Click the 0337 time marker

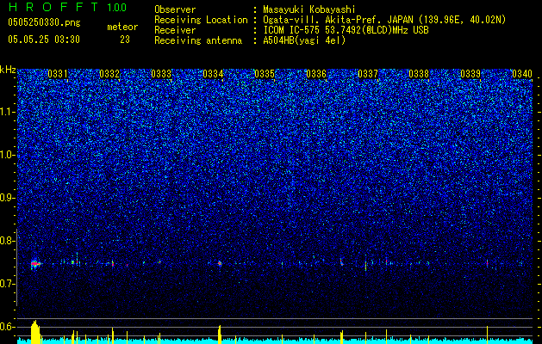368,74
